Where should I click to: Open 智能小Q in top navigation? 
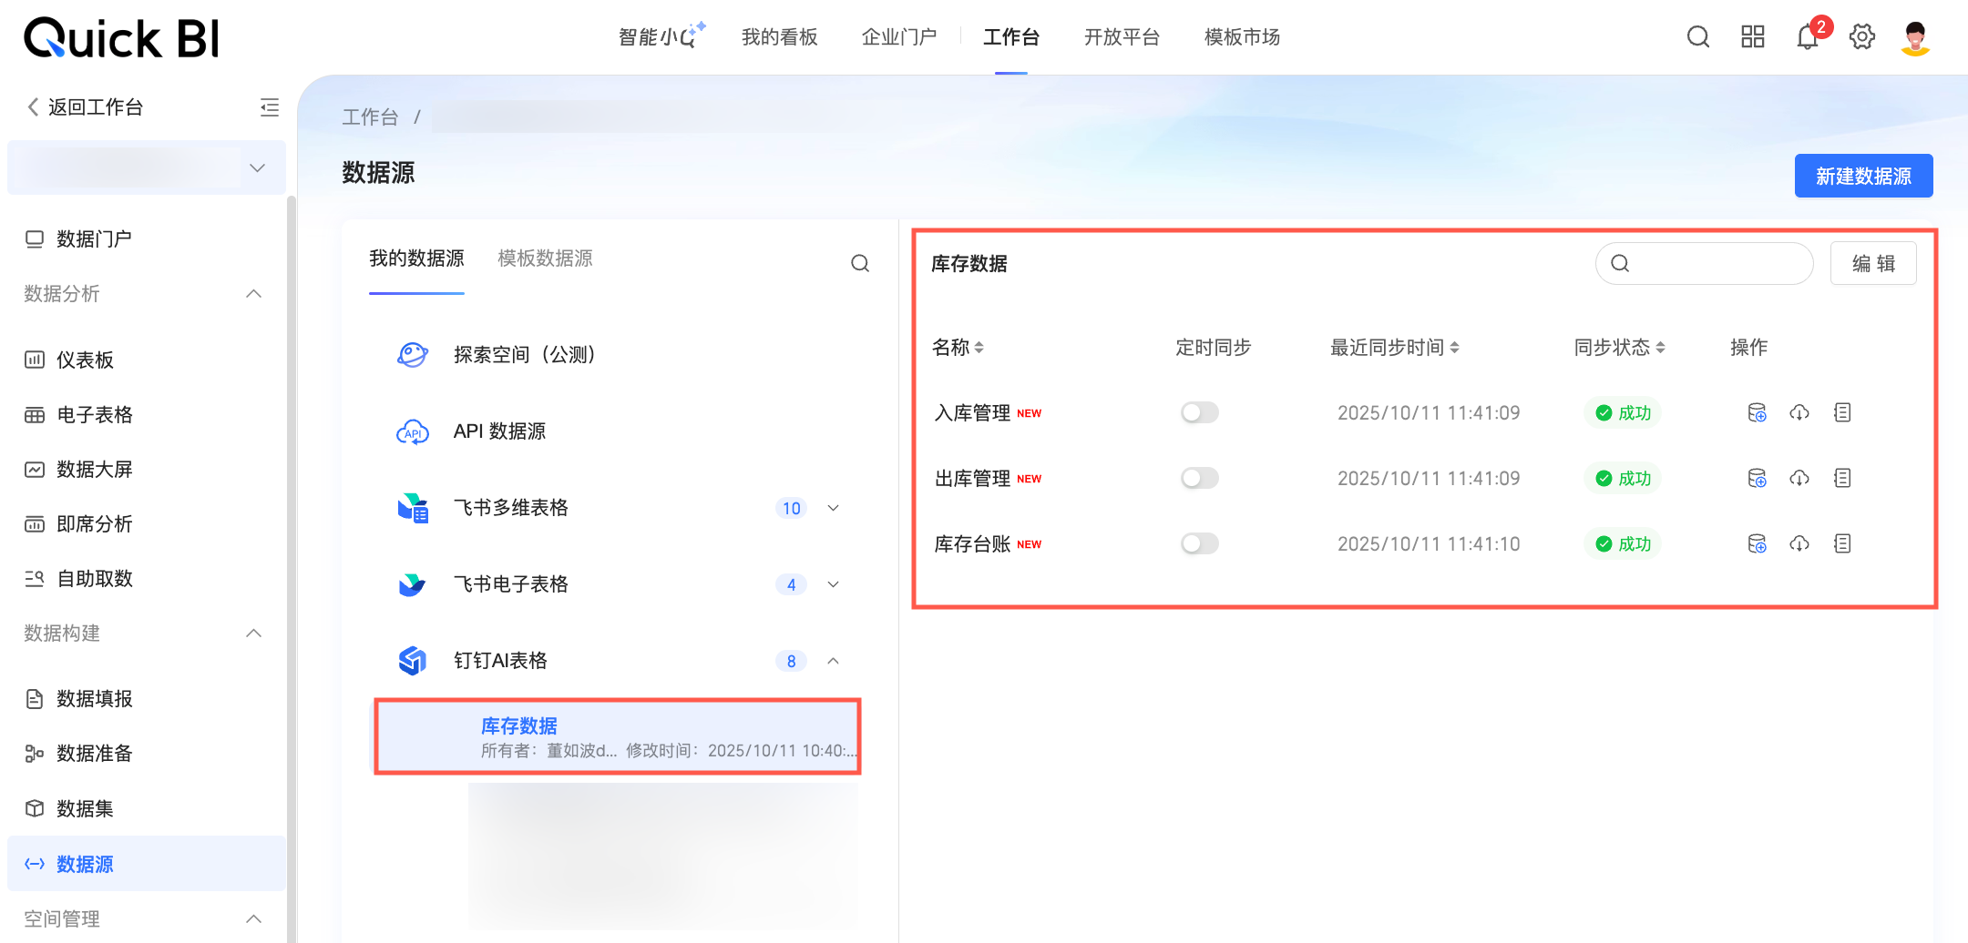point(661,36)
